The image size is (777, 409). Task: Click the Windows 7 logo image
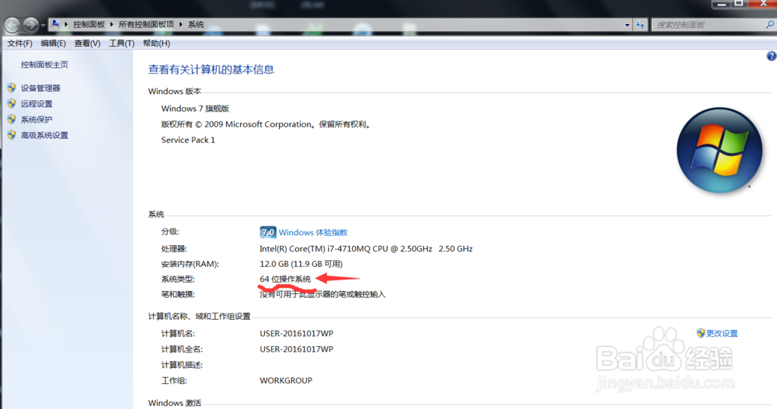(719, 151)
